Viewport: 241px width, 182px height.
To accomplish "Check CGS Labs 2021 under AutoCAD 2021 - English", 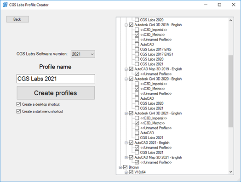I will (x=137, y=153).
